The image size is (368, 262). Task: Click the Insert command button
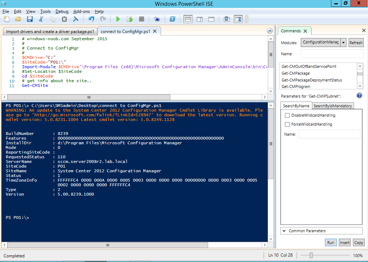click(345, 243)
